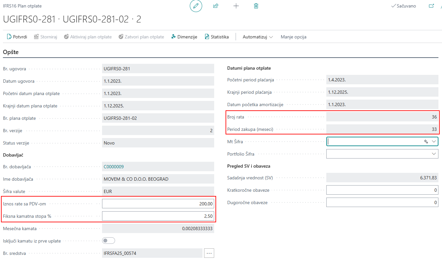Screen dimensions: 442x263
Task: Click supplier name MOVEM & CO D.O.O. BEOGRAD
Action: (158, 179)
